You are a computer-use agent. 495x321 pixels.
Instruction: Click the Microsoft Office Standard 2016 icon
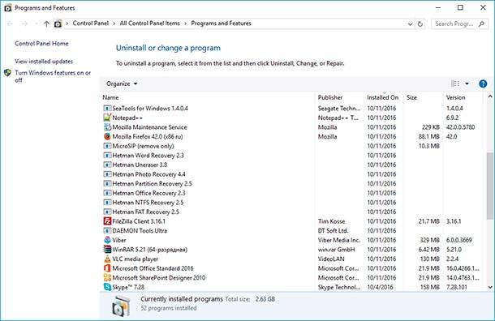(107, 268)
